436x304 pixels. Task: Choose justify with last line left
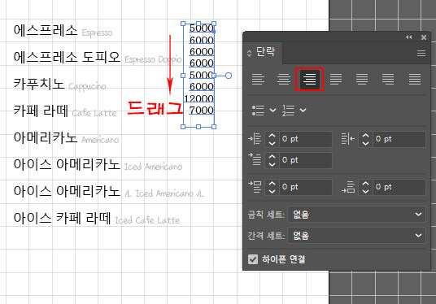tap(336, 79)
